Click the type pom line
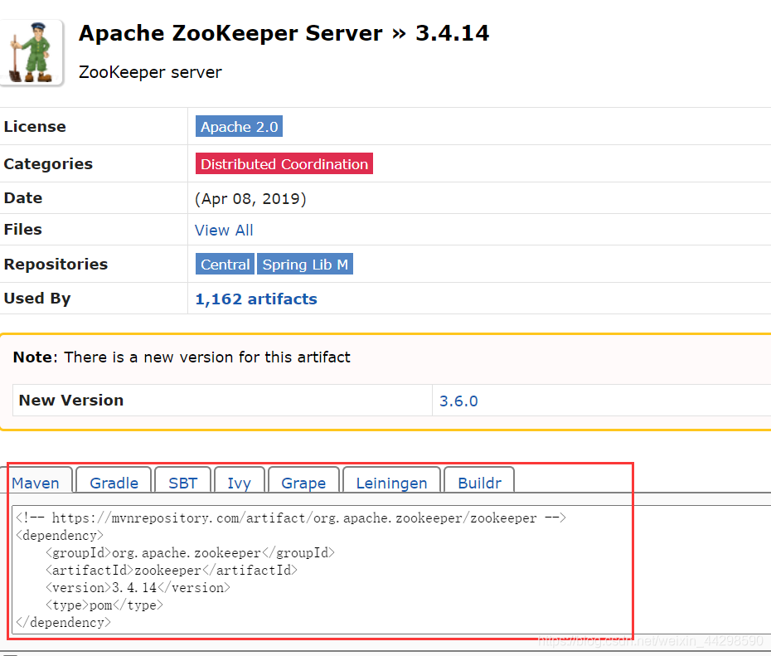Screen dimensions: 771x656 tap(104, 605)
